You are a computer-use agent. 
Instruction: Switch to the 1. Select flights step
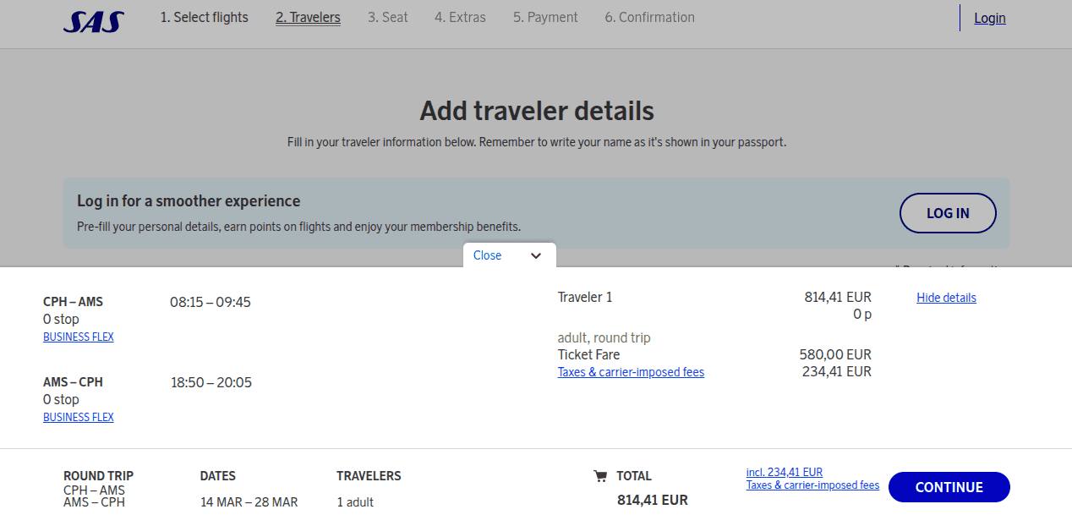point(204,17)
